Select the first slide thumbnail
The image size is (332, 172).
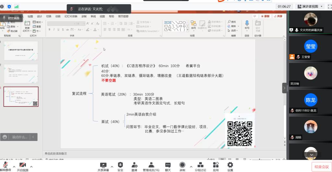coord(21,50)
